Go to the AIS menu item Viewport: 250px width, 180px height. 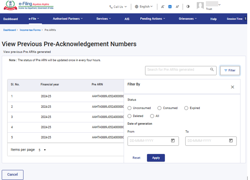coord(127,19)
